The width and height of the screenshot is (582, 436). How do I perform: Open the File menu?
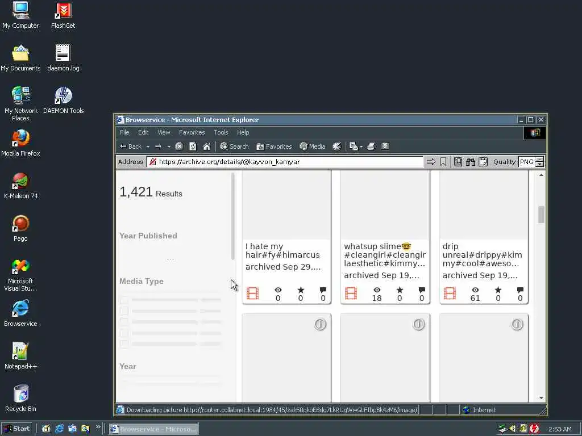(x=124, y=132)
